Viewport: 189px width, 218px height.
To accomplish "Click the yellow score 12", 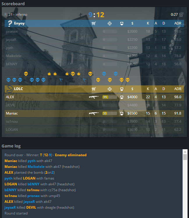I will [x=100, y=15].
